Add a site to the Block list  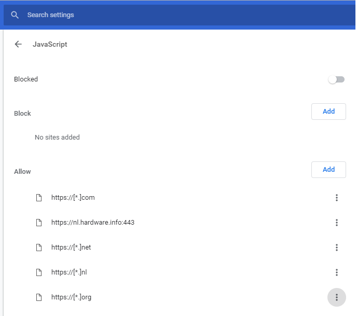(x=328, y=112)
